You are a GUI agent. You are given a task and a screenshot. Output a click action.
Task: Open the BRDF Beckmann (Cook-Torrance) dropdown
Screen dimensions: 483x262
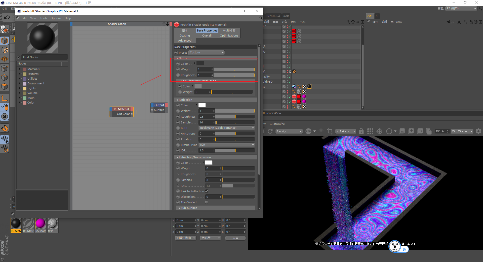point(227,128)
